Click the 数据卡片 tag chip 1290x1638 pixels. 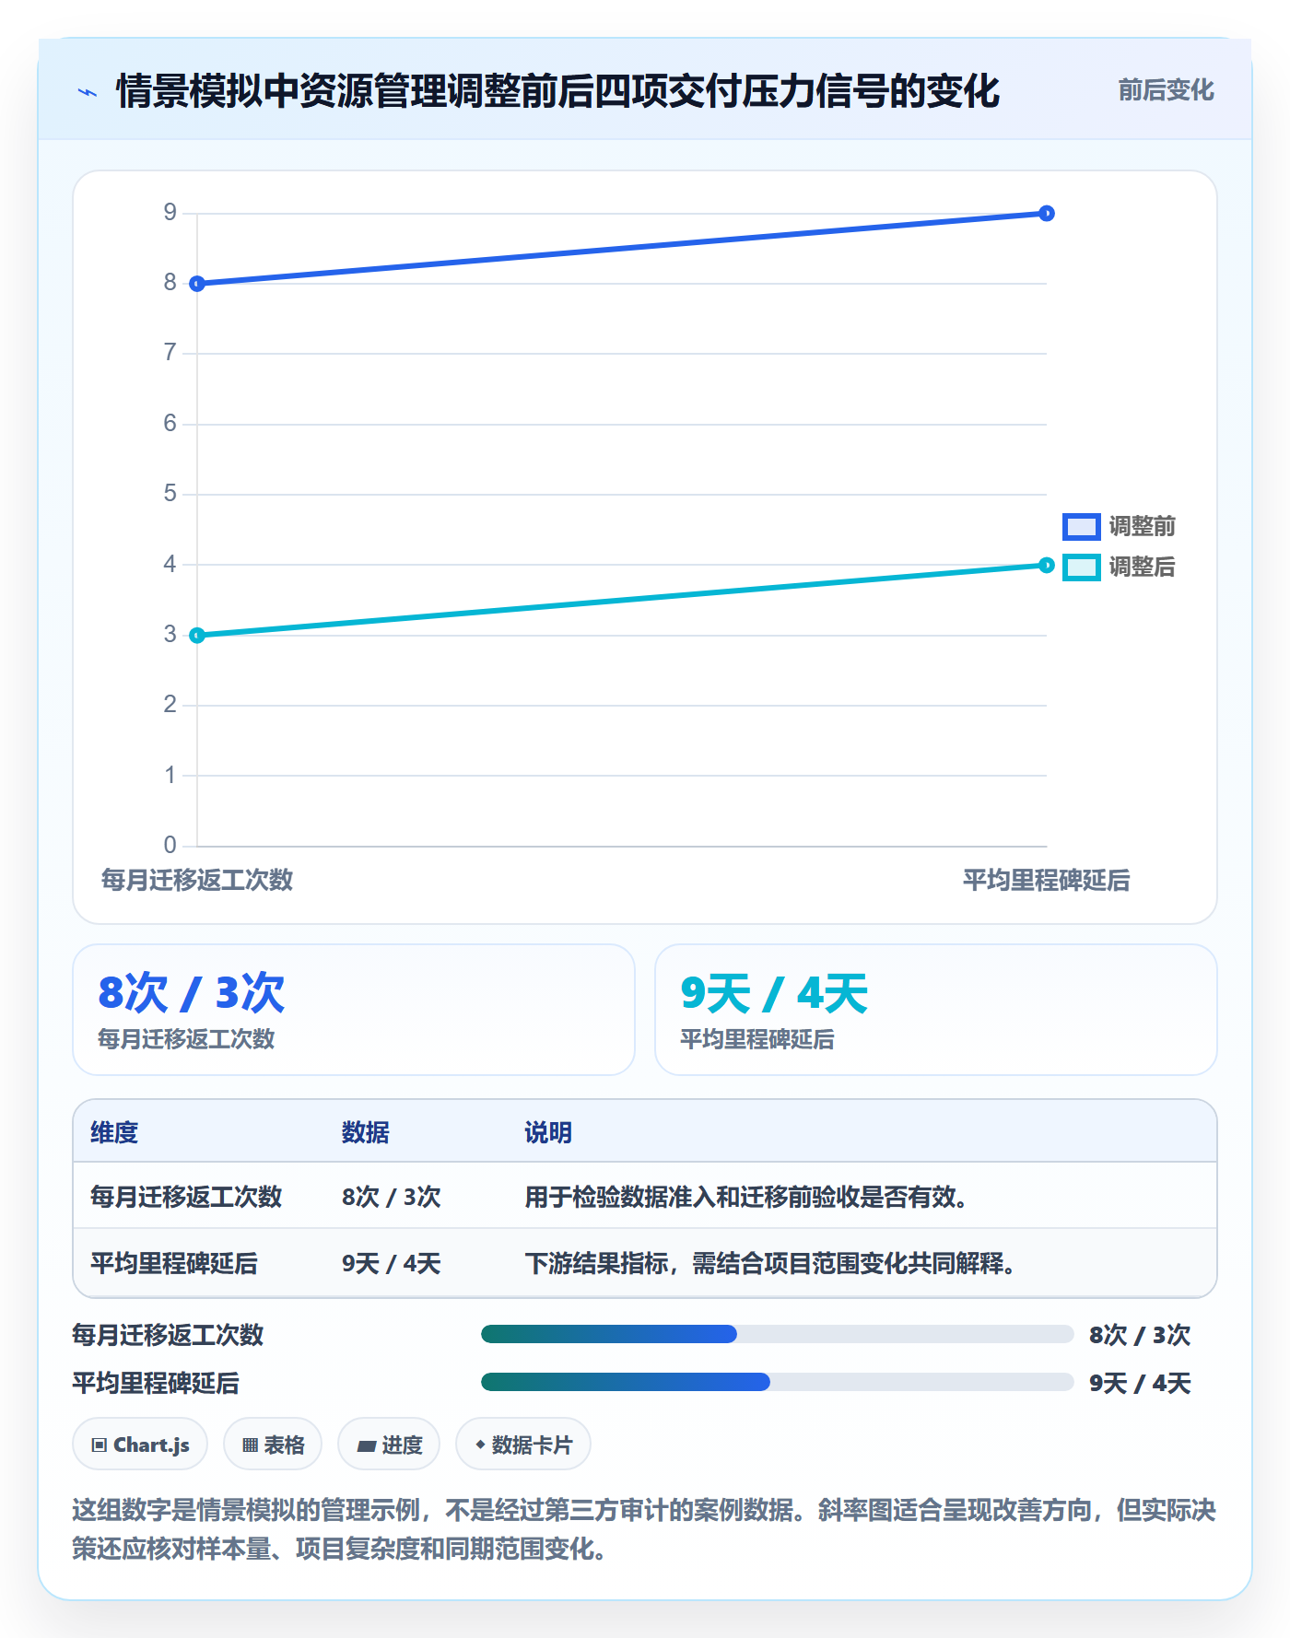coord(523,1445)
